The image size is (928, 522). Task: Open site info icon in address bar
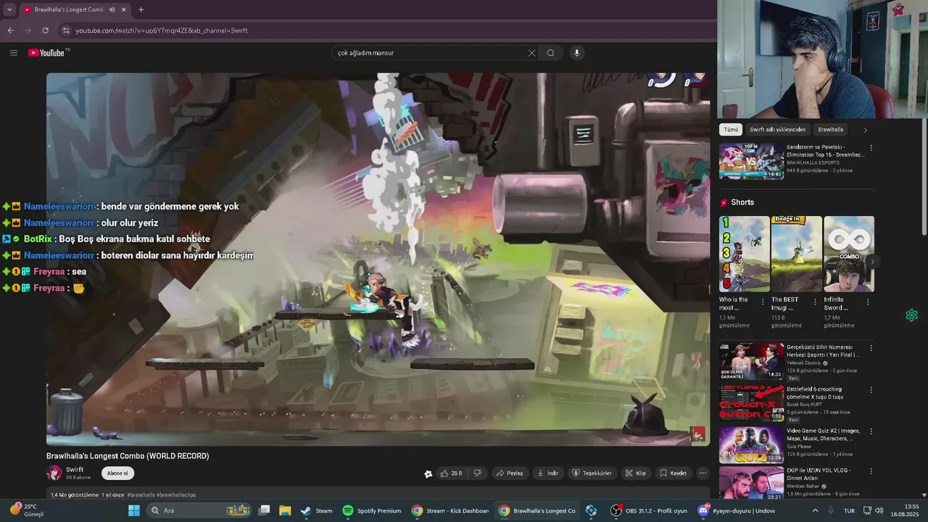66,30
